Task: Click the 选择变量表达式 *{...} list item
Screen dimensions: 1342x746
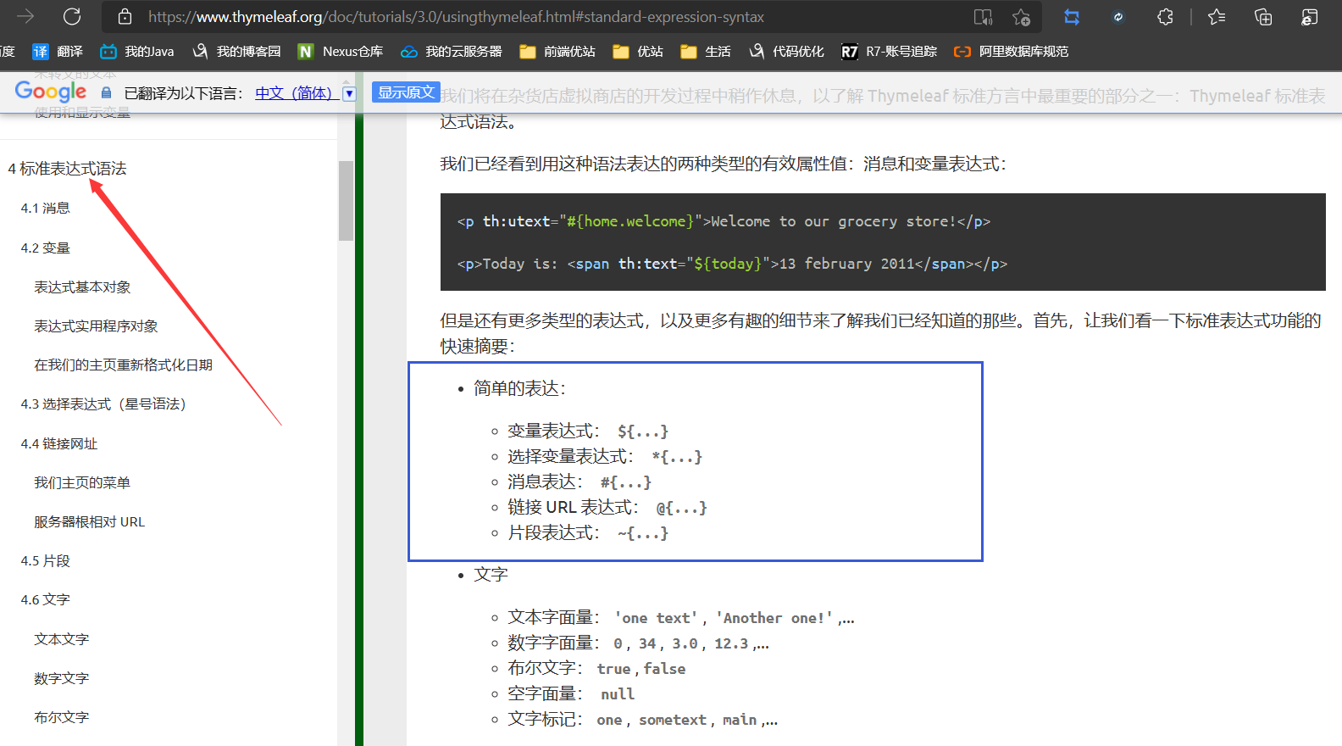Action: (605, 457)
